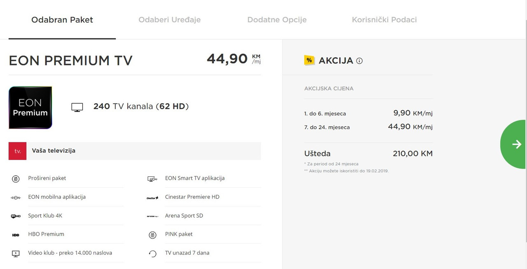Go to Dodatne Opcije tab
The width and height of the screenshot is (527, 269).
tap(277, 20)
